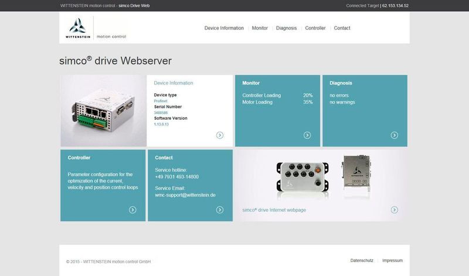Open the Device Information card arrow
Viewport: 469px width, 276px height.
pyautogui.click(x=219, y=135)
